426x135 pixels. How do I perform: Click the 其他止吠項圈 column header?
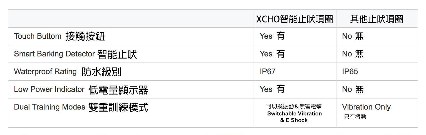pyautogui.click(x=377, y=19)
